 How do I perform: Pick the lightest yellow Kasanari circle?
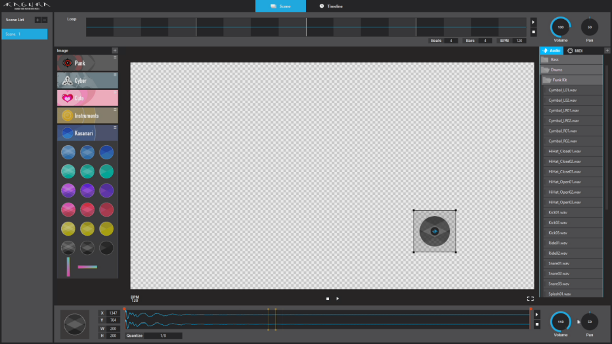[x=68, y=229]
